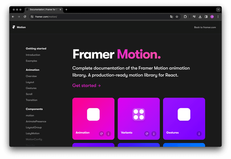Follow the Back to framer.com link
Image resolution: width=231 pixels, height=159 pixels.
click(x=205, y=27)
